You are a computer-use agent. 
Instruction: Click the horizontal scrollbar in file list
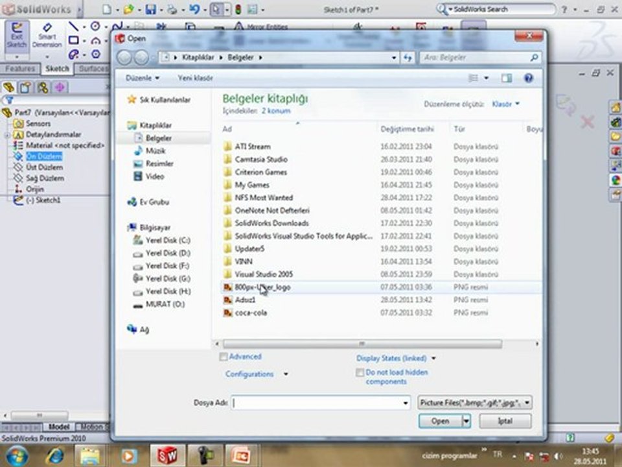(x=362, y=344)
